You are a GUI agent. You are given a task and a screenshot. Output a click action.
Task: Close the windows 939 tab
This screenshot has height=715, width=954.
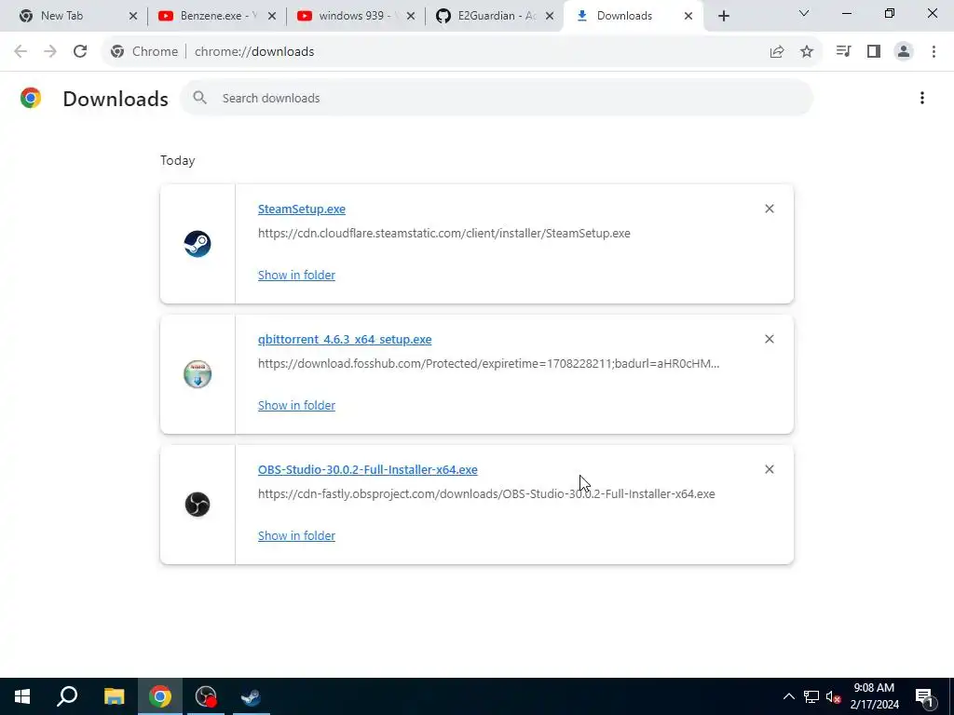(411, 16)
